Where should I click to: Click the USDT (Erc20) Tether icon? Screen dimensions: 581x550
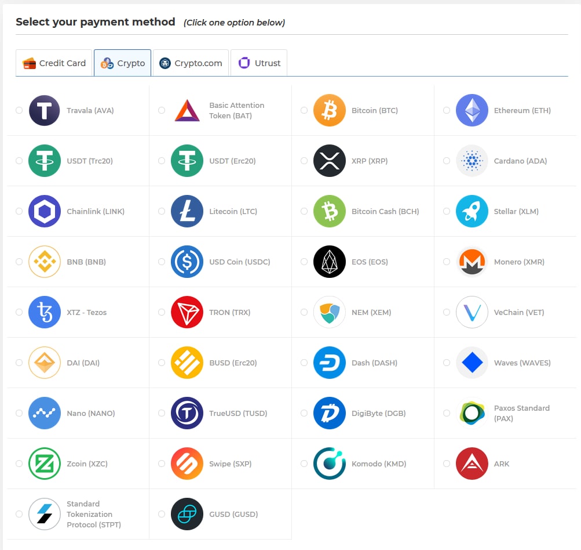tap(187, 161)
